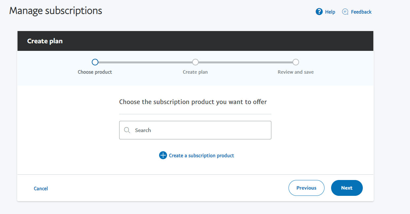Click the Help question mark icon
410x214 pixels.
(x=319, y=12)
